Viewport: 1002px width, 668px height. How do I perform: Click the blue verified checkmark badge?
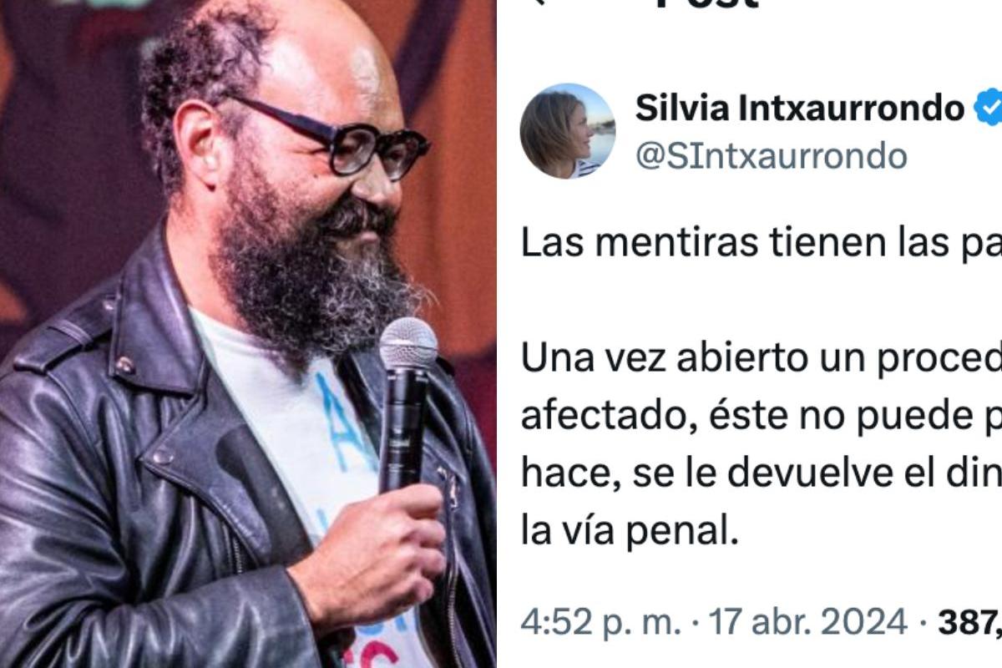[x=989, y=109]
